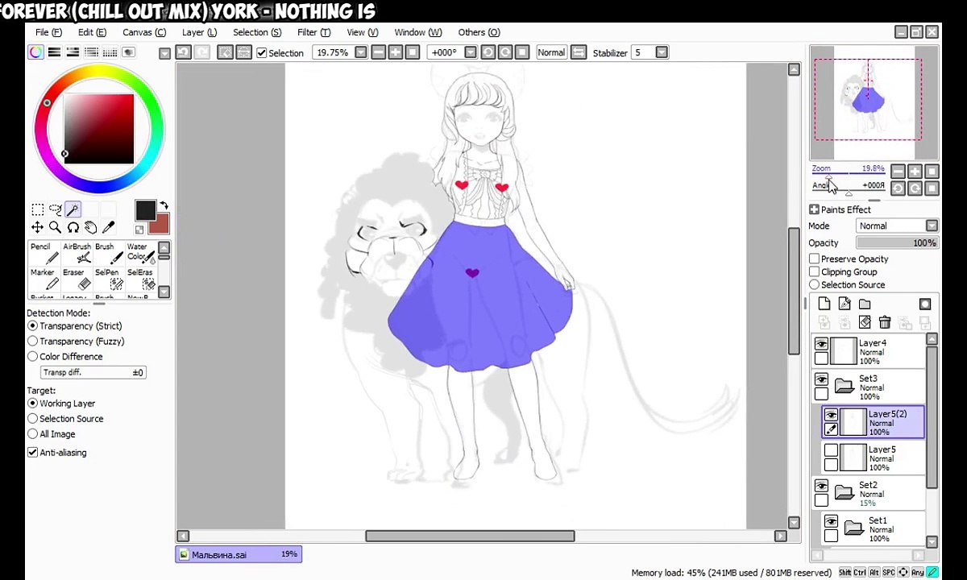Delete the current layer with trash icon
The height and width of the screenshot is (580, 967).
click(x=885, y=322)
